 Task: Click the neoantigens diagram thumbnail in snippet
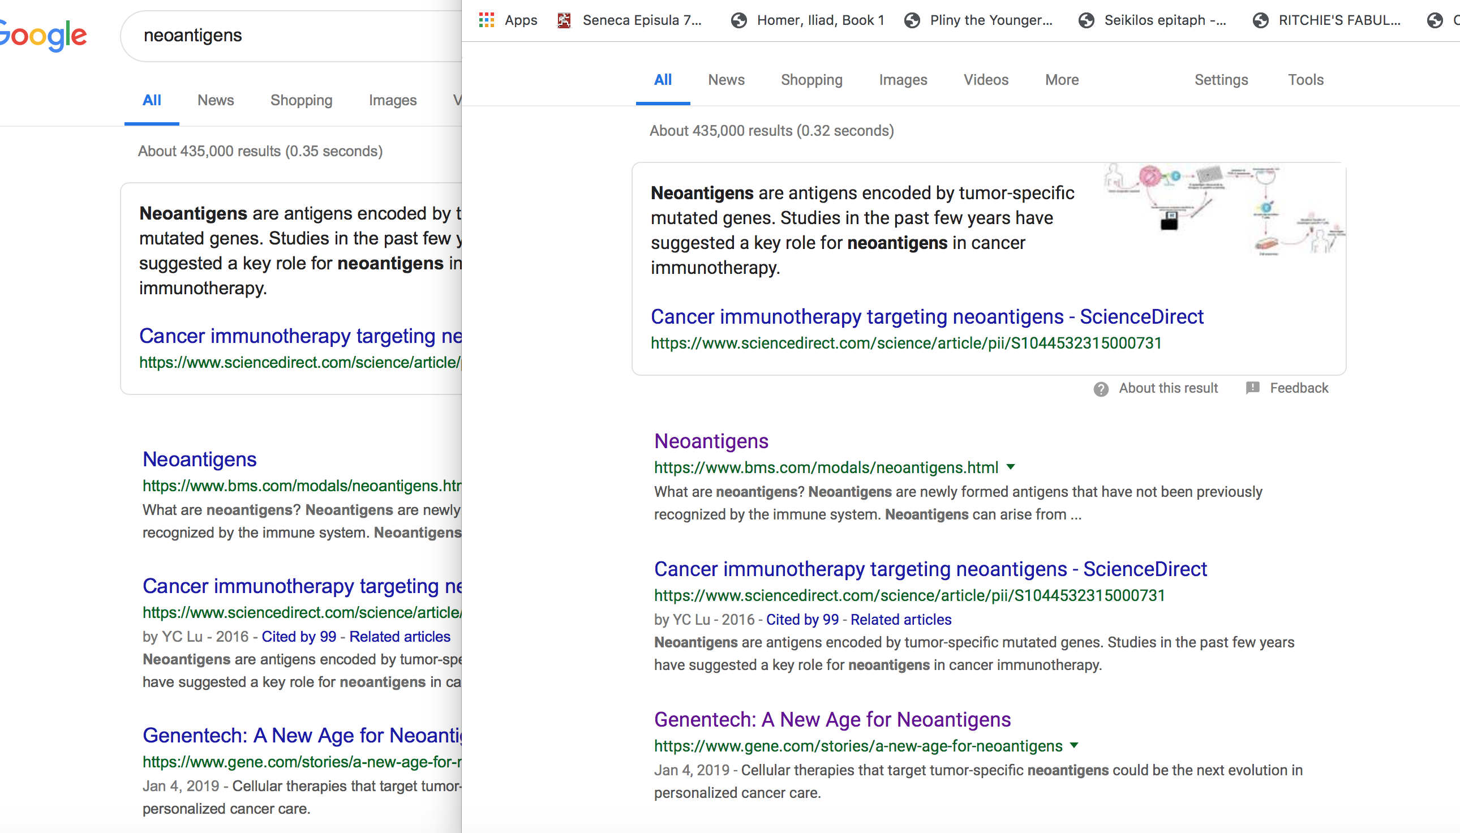[x=1224, y=210]
